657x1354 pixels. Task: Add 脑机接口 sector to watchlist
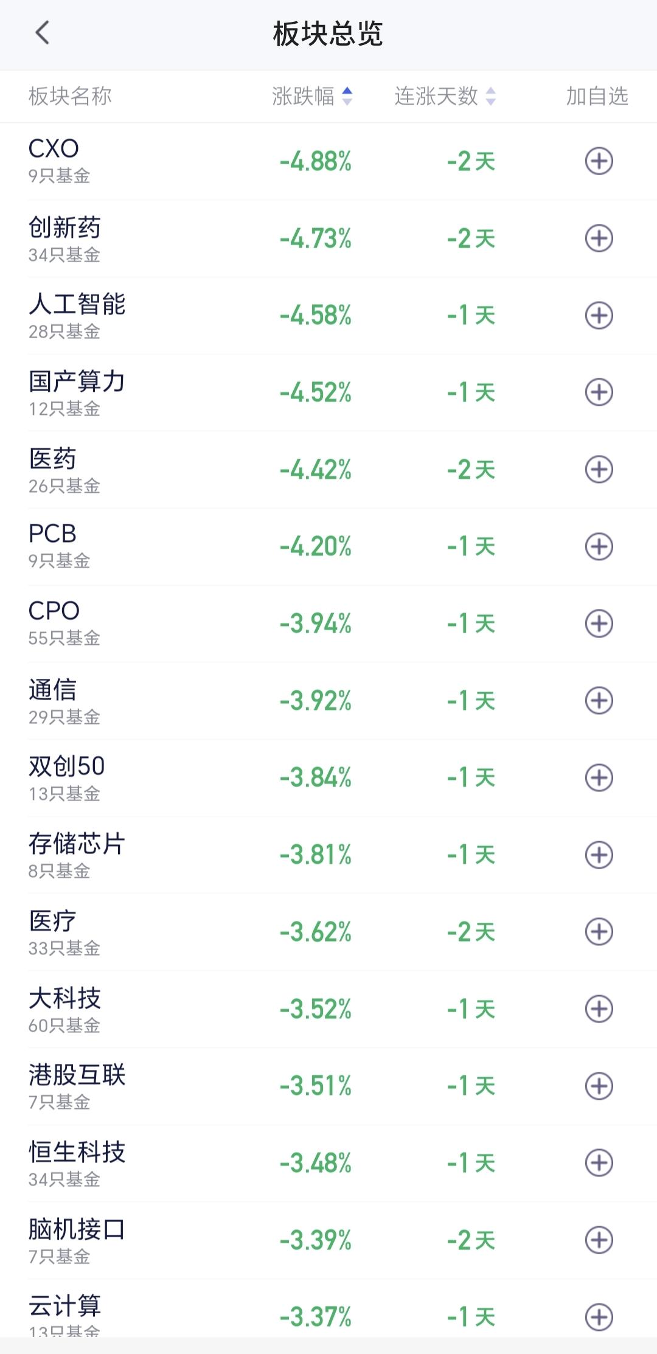tap(599, 1240)
